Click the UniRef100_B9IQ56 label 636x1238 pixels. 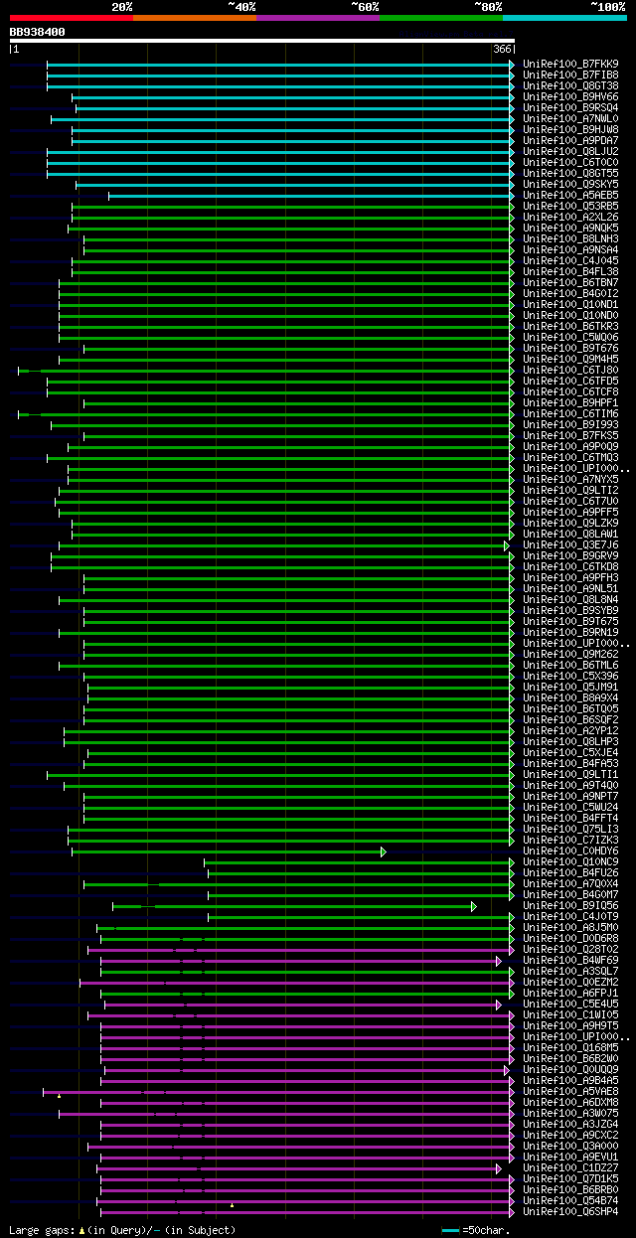click(x=570, y=905)
